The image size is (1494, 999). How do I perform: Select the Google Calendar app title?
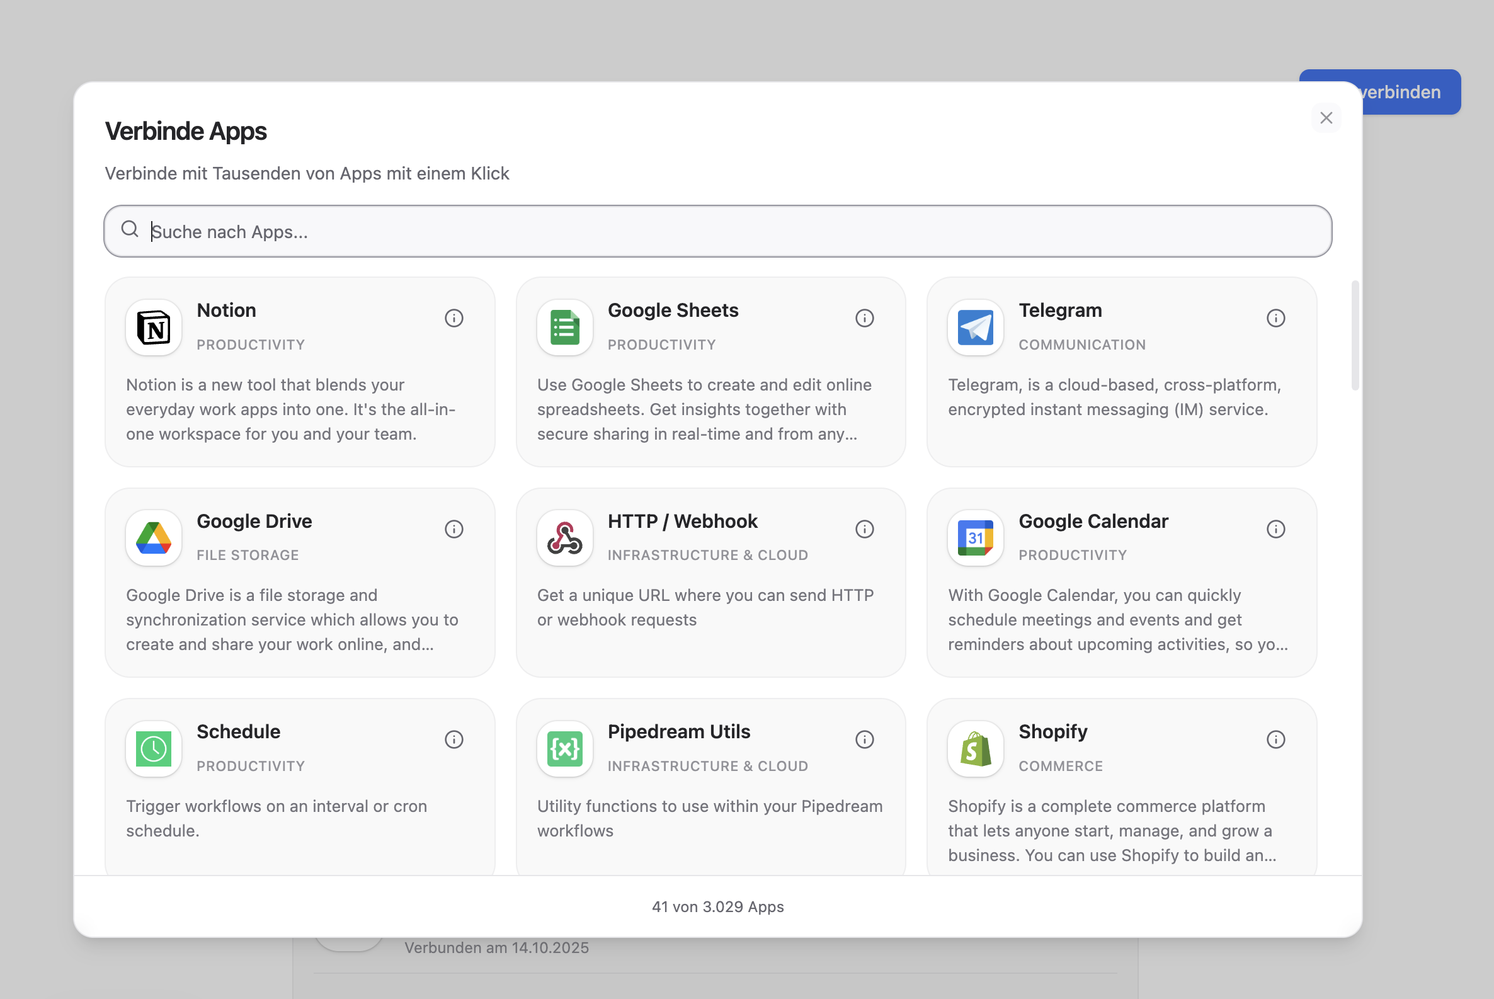tap(1093, 521)
